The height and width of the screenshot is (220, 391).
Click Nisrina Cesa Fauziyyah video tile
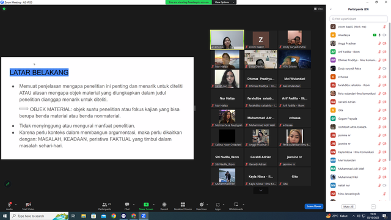click(x=227, y=118)
